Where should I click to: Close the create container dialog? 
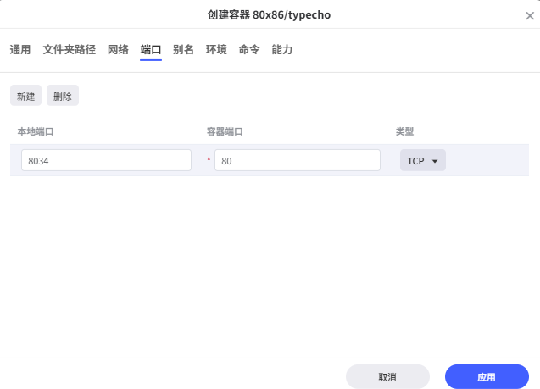[529, 15]
